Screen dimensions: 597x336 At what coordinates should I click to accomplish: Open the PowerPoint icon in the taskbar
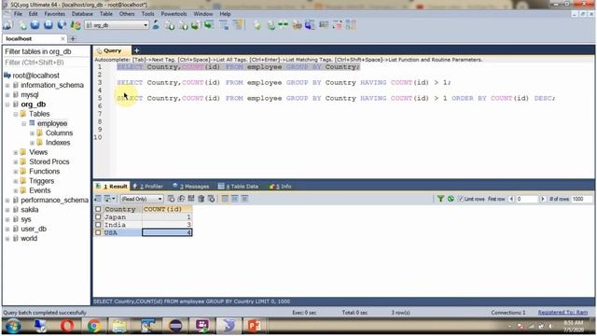pos(254,326)
